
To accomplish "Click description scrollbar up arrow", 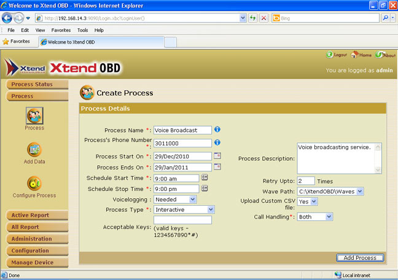I will point(378,147).
